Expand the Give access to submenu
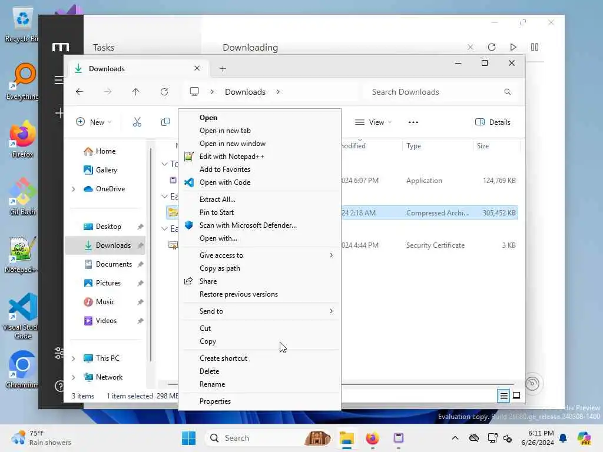Viewport: 603px width, 452px height. 260,255
